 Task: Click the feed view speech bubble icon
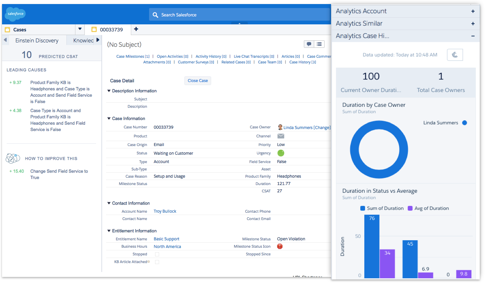point(309,44)
